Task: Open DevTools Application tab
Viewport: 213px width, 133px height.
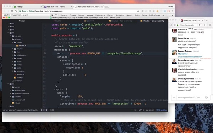Action: (120, 15)
